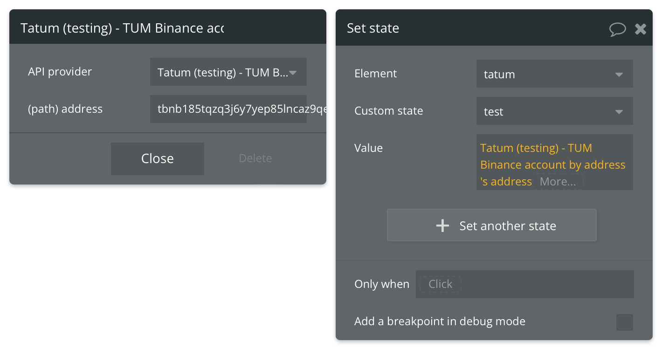Click the orange Value expression text
Viewport: 662px width, 355px height.
[x=552, y=164]
